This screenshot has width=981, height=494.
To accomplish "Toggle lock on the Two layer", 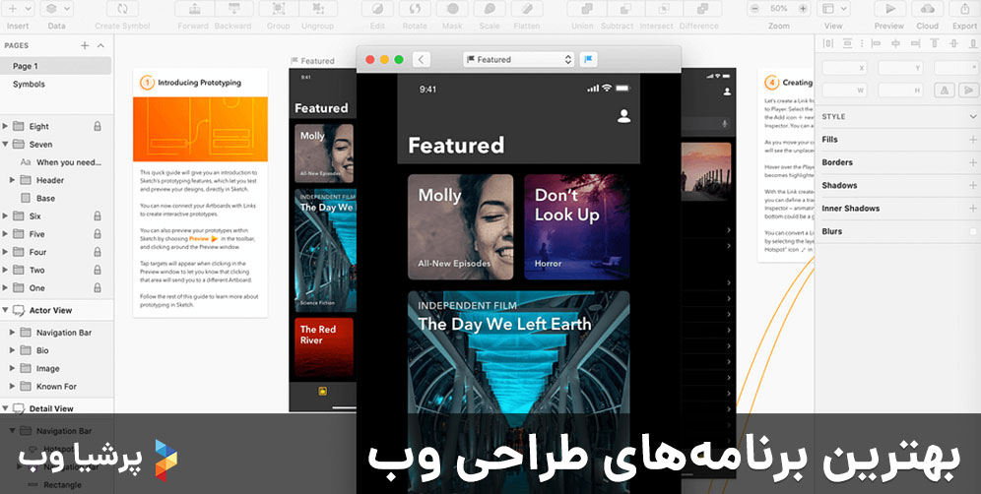I will point(98,271).
